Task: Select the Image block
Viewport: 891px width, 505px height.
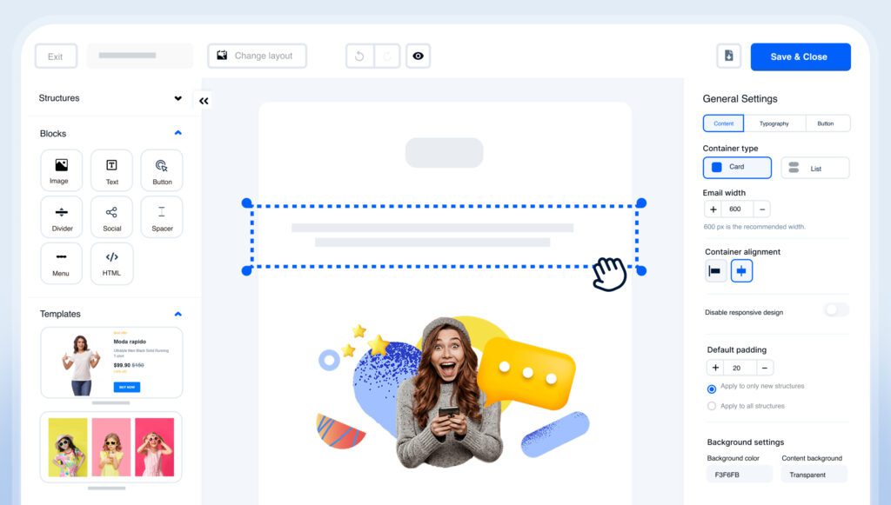Action: (62, 170)
